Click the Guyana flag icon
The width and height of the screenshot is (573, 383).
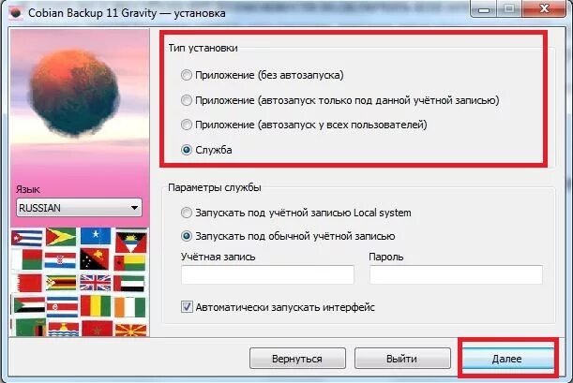tap(61, 237)
